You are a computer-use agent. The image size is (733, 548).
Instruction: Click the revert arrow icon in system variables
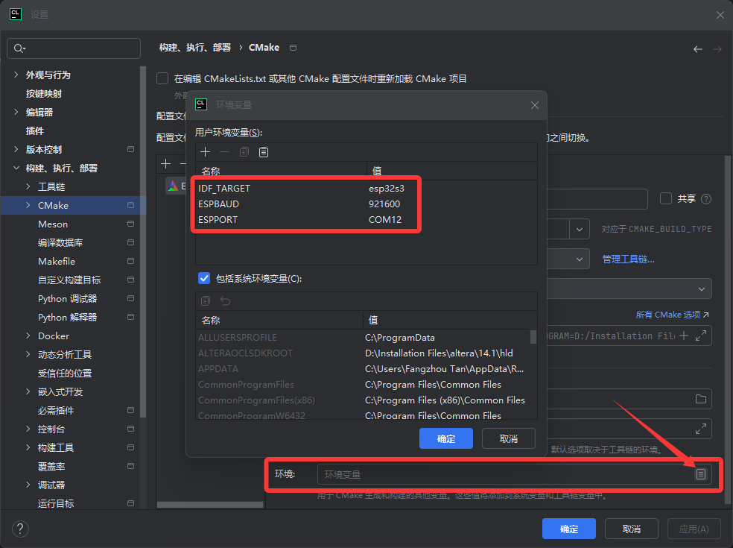click(x=225, y=301)
